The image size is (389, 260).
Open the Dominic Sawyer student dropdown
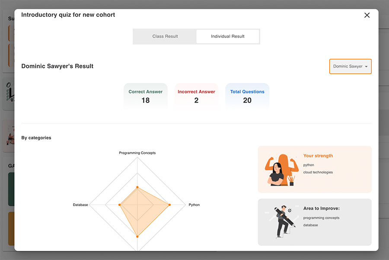(x=350, y=67)
